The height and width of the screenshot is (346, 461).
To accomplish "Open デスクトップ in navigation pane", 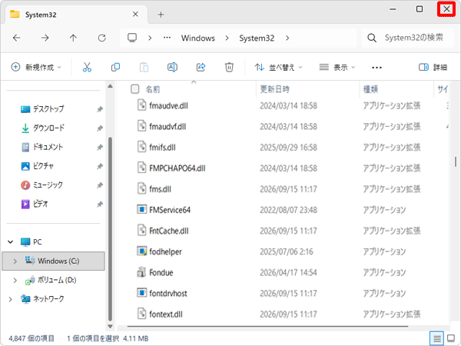I will point(48,109).
